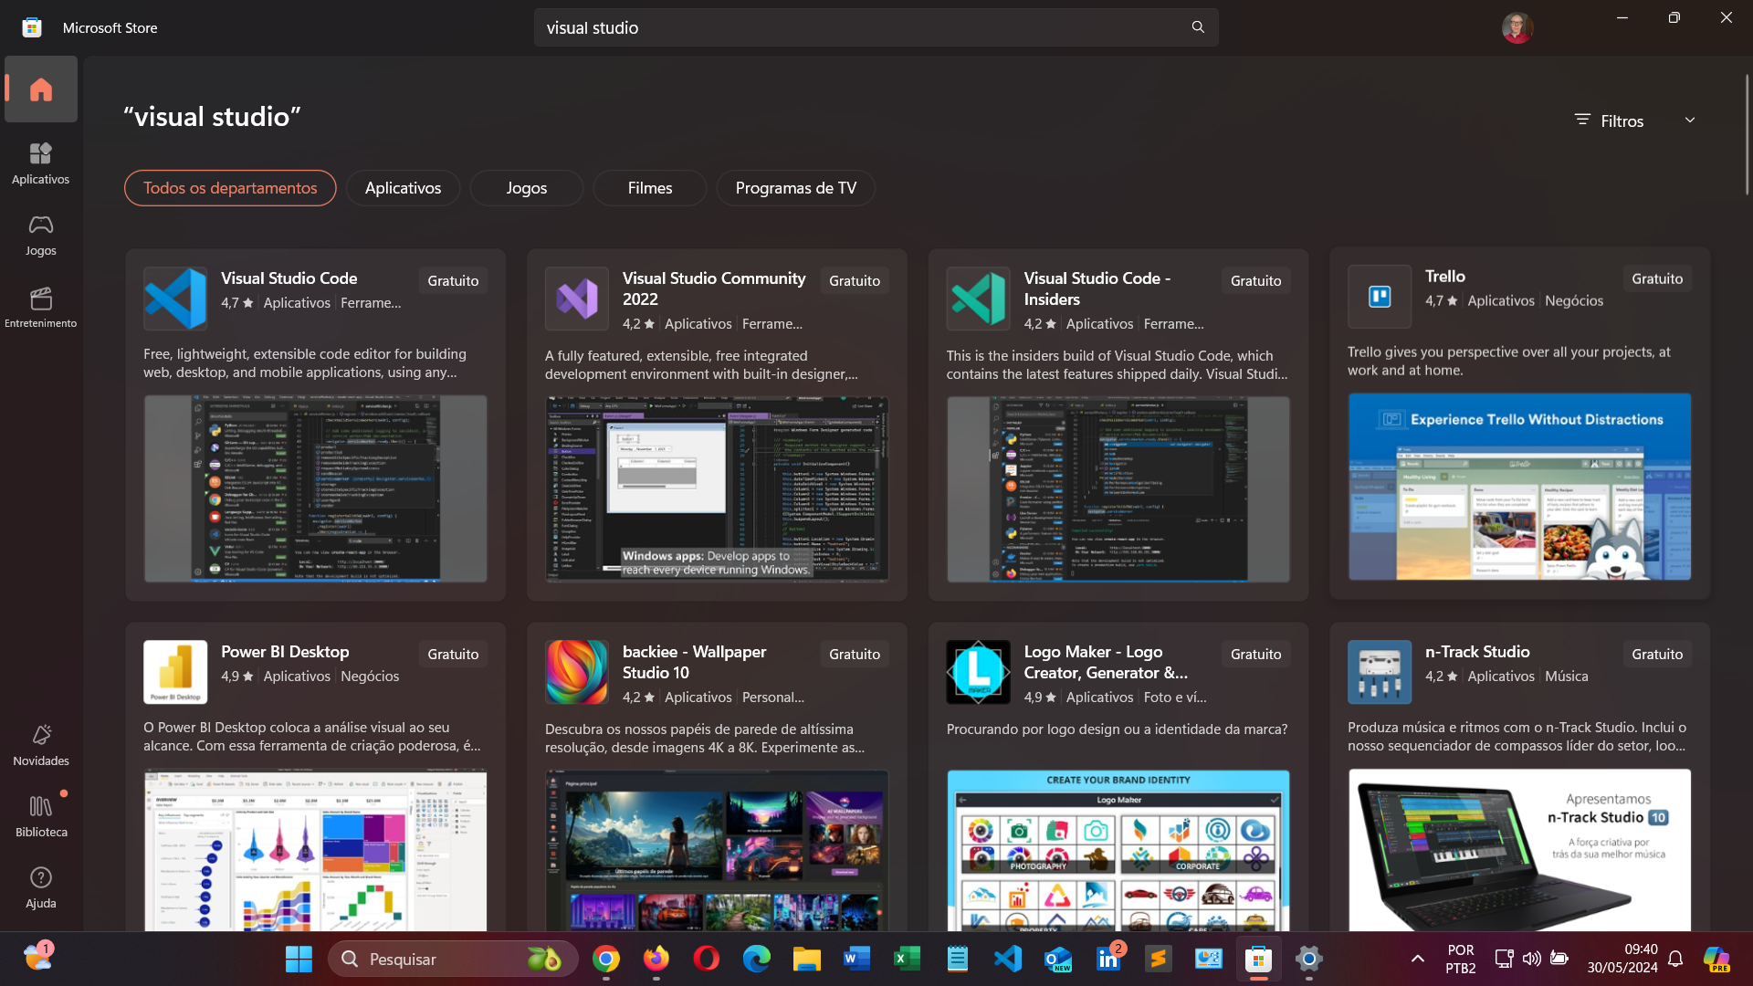
Task: Click the store search field containing visual studio
Action: point(876,27)
